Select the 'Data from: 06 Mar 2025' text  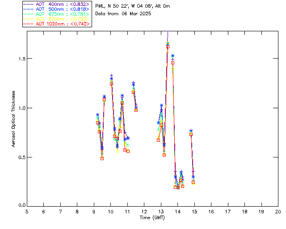click(x=123, y=14)
